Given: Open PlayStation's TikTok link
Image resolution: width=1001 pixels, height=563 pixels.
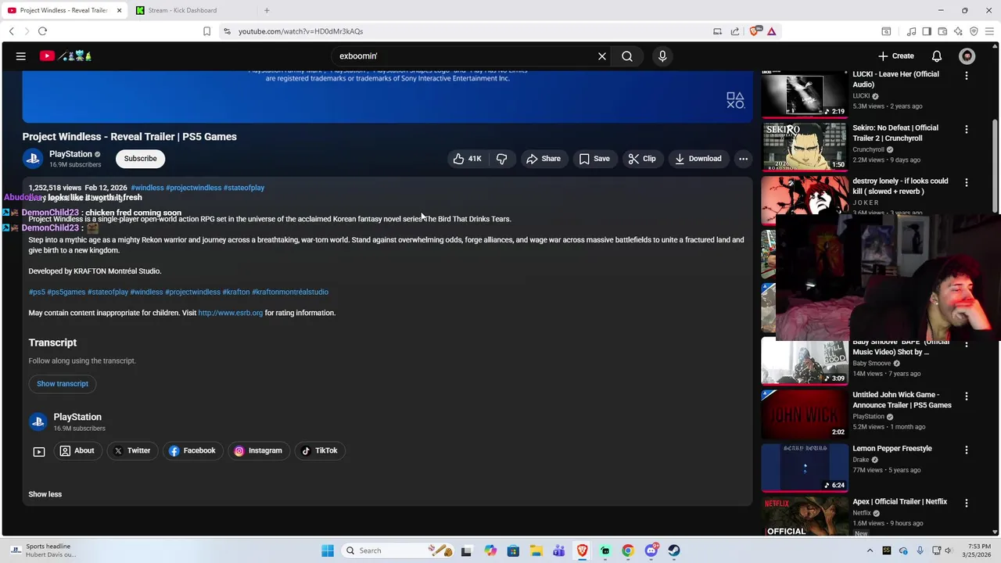Looking at the screenshot, I should 320,451.
